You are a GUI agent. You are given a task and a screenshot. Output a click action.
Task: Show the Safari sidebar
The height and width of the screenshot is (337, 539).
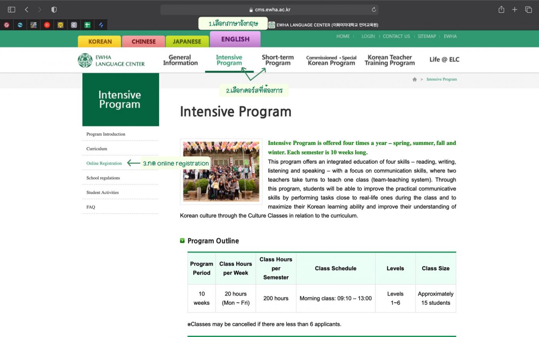12,10
